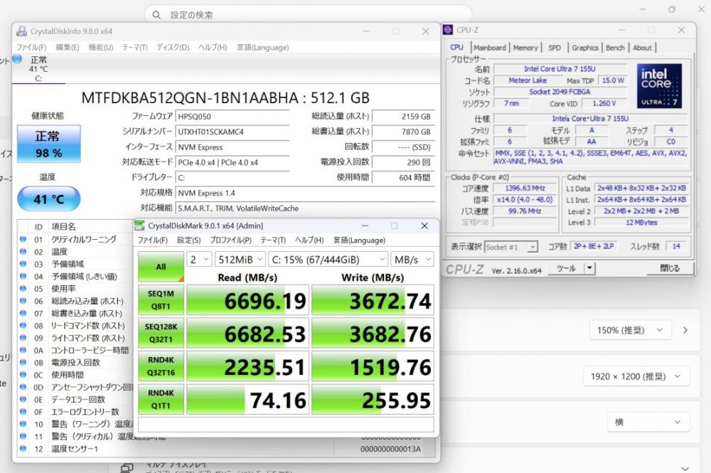Switch to CPU-Z Bench tab
The height and width of the screenshot is (473, 711).
(x=615, y=48)
